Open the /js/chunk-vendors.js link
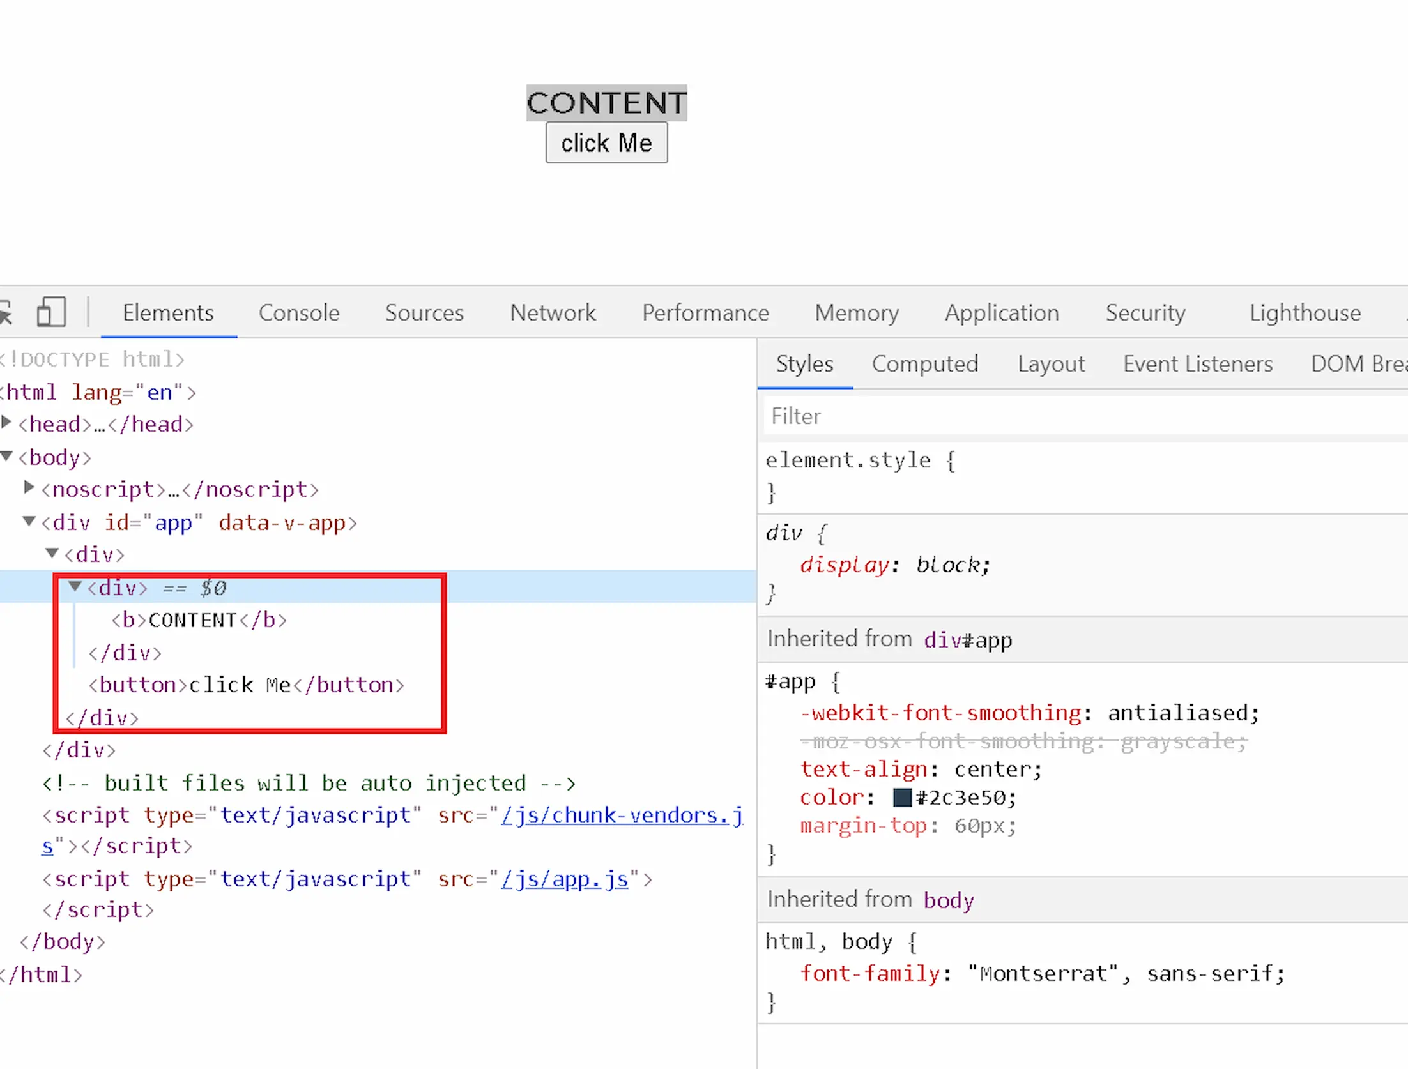This screenshot has height=1069, width=1408. click(x=622, y=815)
